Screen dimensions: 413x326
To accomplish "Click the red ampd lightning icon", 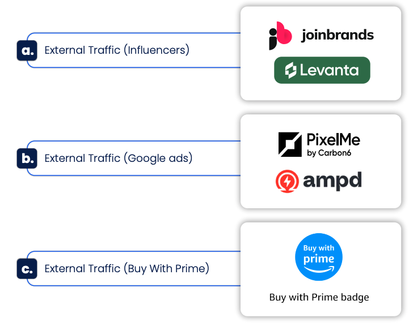I will click(x=287, y=181).
